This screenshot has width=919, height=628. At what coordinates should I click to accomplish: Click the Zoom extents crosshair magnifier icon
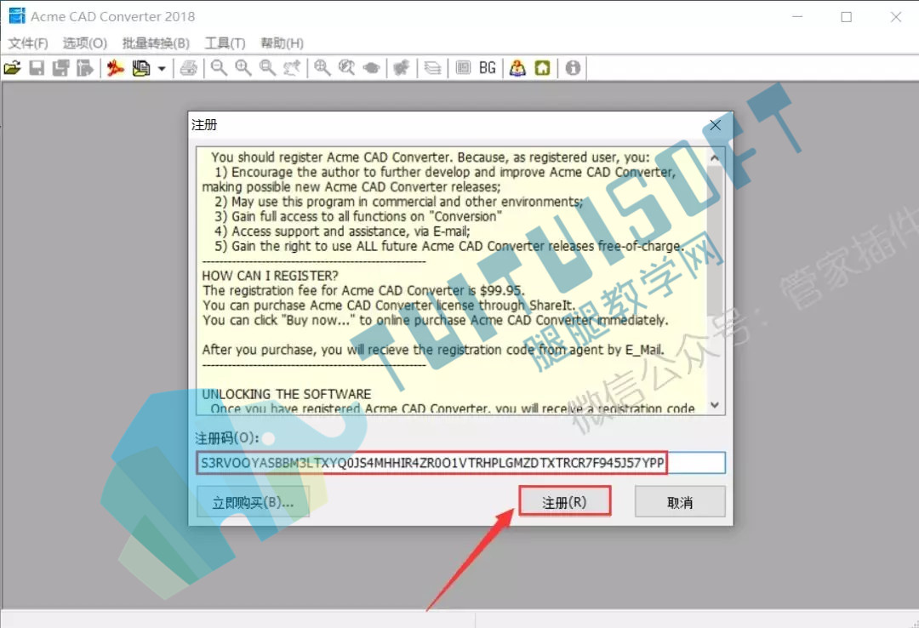[322, 68]
